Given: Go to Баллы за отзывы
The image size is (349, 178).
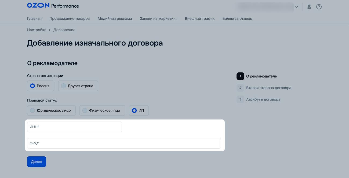Looking at the screenshot, I should pos(237,18).
